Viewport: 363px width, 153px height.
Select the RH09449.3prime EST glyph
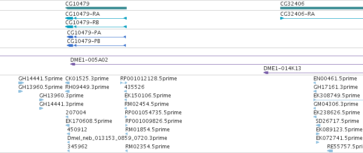tap(67, 91)
